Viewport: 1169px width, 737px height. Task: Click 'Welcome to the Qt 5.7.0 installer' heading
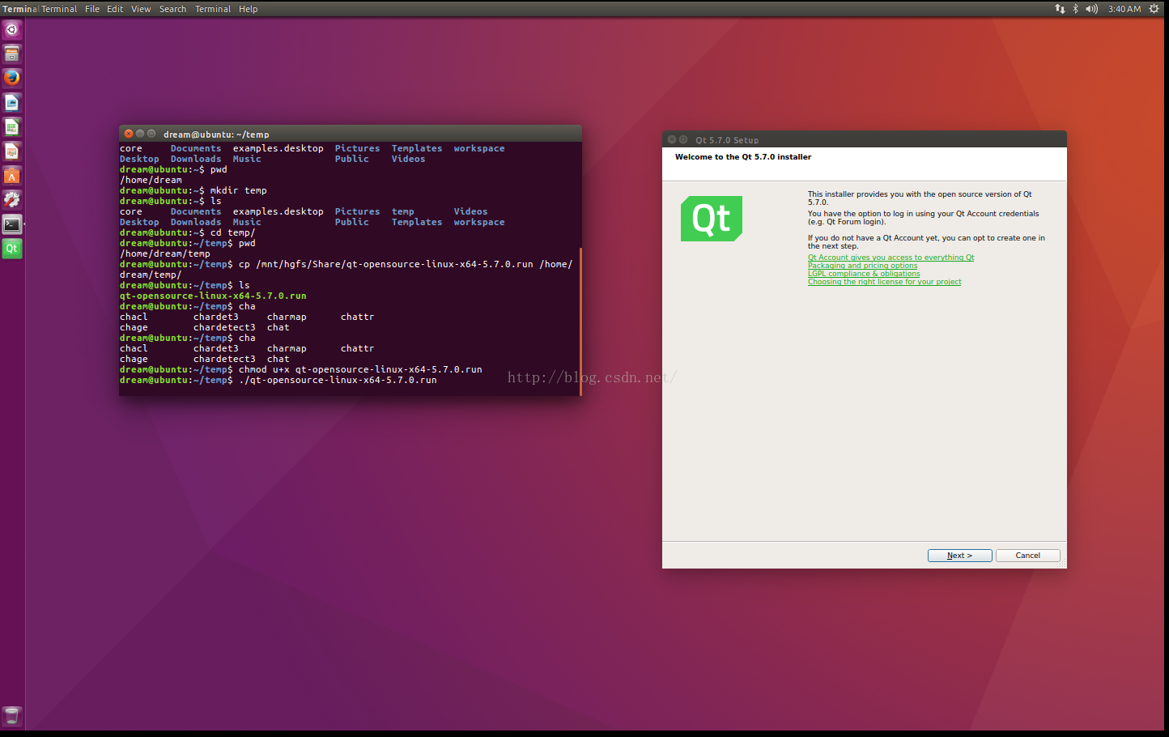click(x=743, y=157)
